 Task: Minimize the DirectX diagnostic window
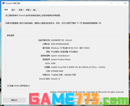[112, 3]
